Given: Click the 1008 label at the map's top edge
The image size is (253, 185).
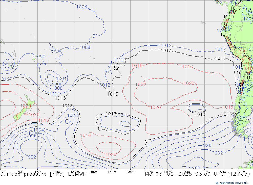Looking at the screenshot, I should (x=82, y=7).
